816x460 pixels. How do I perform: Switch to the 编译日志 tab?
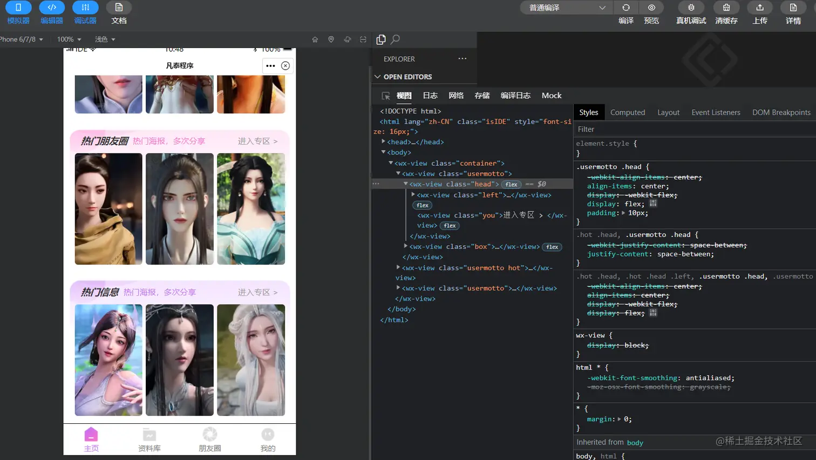(x=515, y=96)
